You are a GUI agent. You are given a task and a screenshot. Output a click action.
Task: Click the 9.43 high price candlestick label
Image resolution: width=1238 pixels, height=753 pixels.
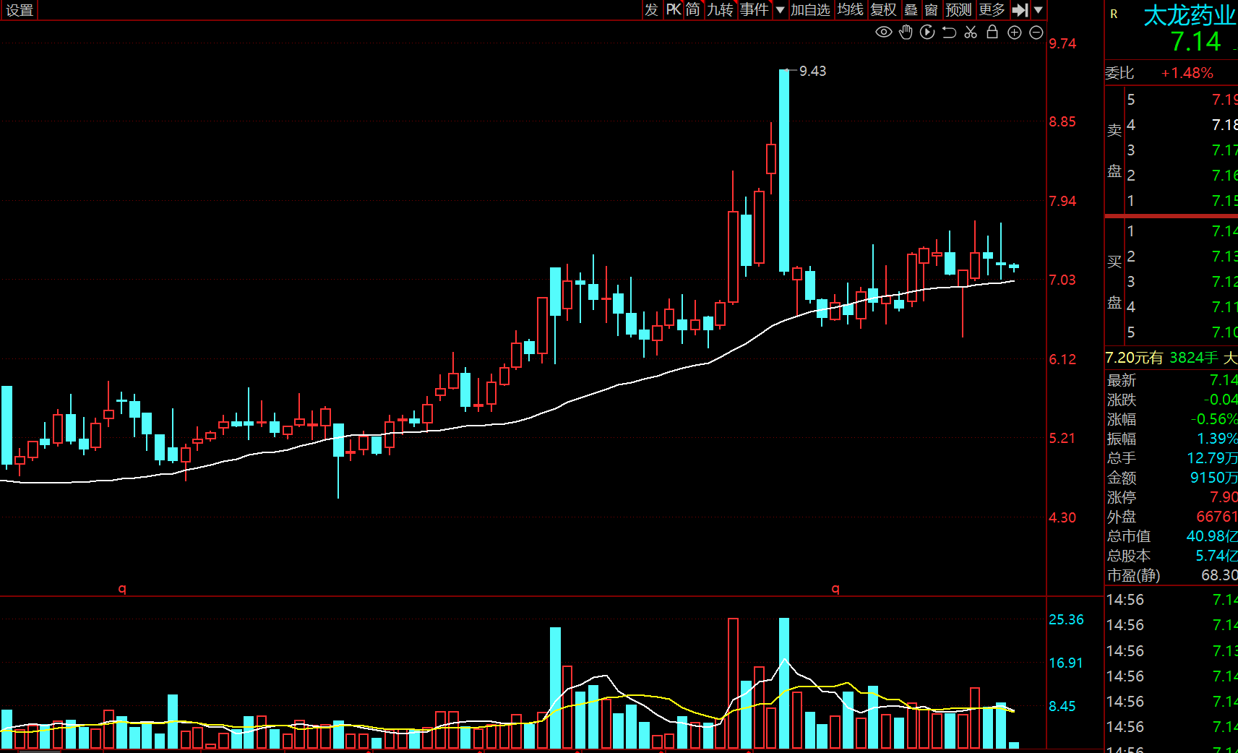point(812,71)
